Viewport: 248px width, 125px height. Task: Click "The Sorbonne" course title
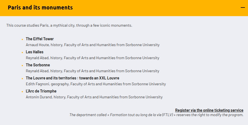pos(38,65)
